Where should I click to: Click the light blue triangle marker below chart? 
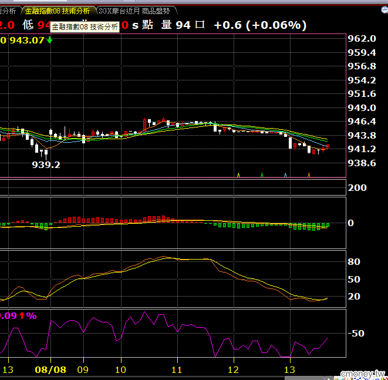[285, 175]
